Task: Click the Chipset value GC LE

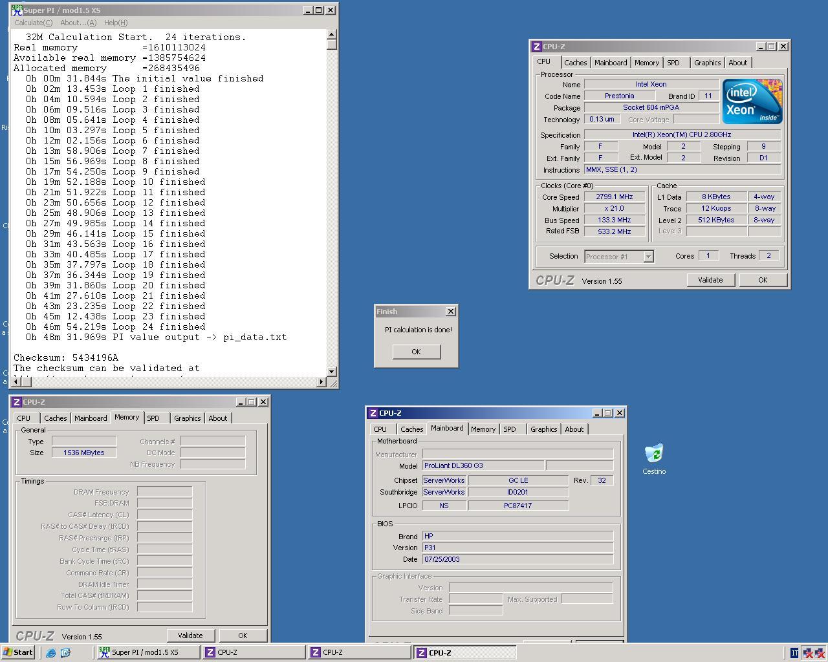Action: click(518, 480)
